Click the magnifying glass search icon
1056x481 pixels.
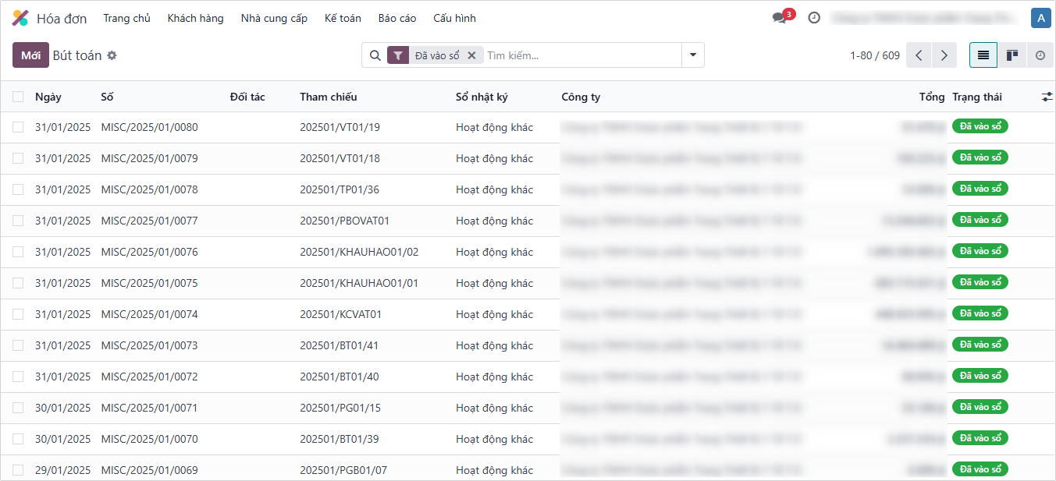(375, 55)
